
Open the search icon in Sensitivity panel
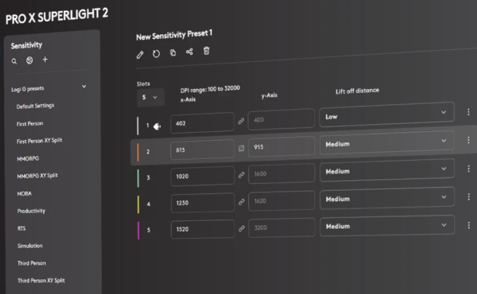(x=14, y=61)
